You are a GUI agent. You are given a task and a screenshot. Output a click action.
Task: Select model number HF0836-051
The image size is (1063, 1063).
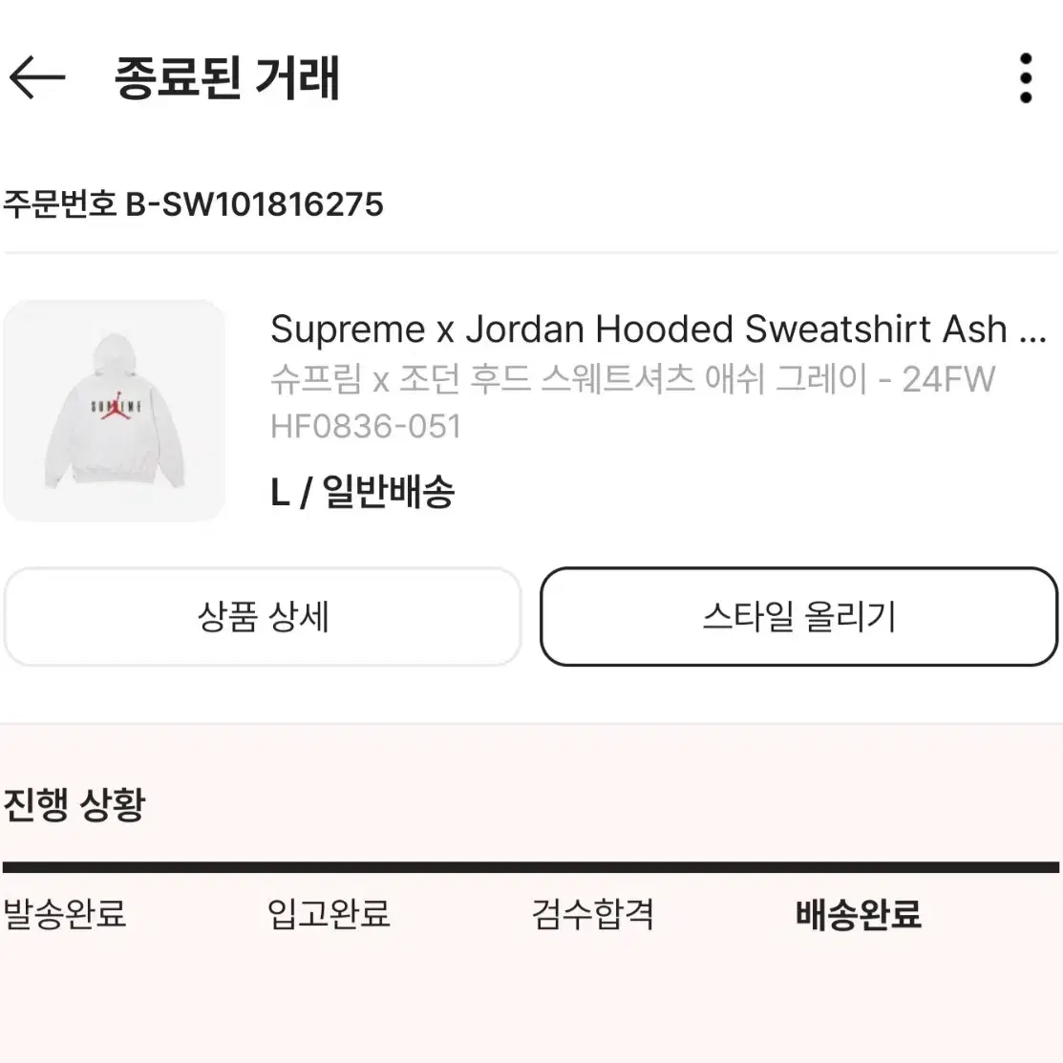point(366,427)
